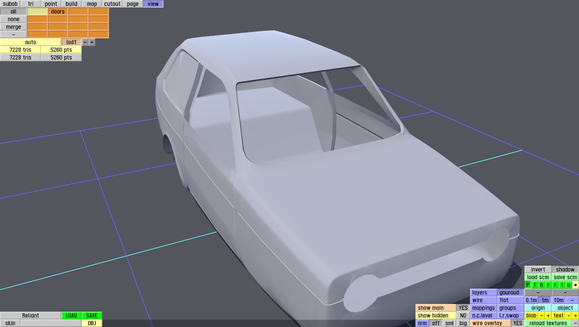Set grid size to 0.1m
The image size is (579, 327).
click(x=531, y=300)
